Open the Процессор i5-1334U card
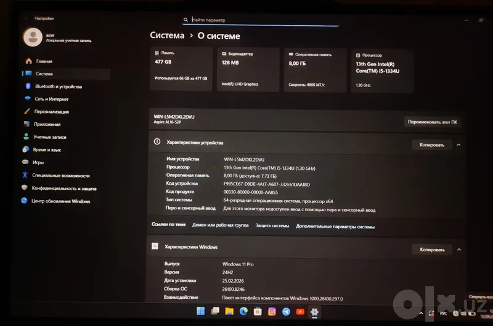Screen dimensions: 493x326 [382, 70]
